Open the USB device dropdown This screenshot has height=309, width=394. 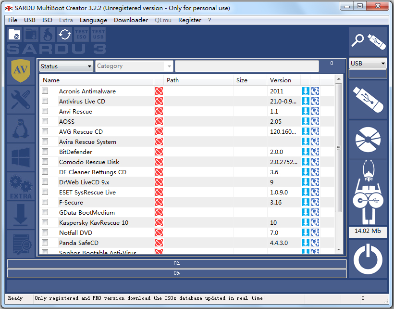tap(368, 63)
